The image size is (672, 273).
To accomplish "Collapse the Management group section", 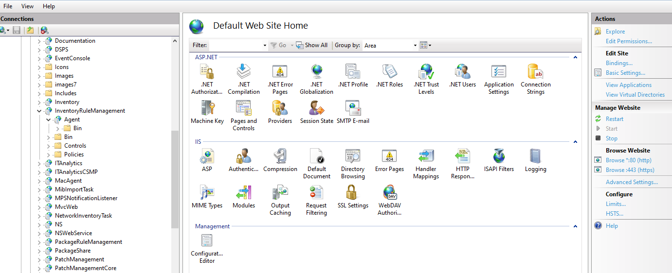I will [x=575, y=226].
